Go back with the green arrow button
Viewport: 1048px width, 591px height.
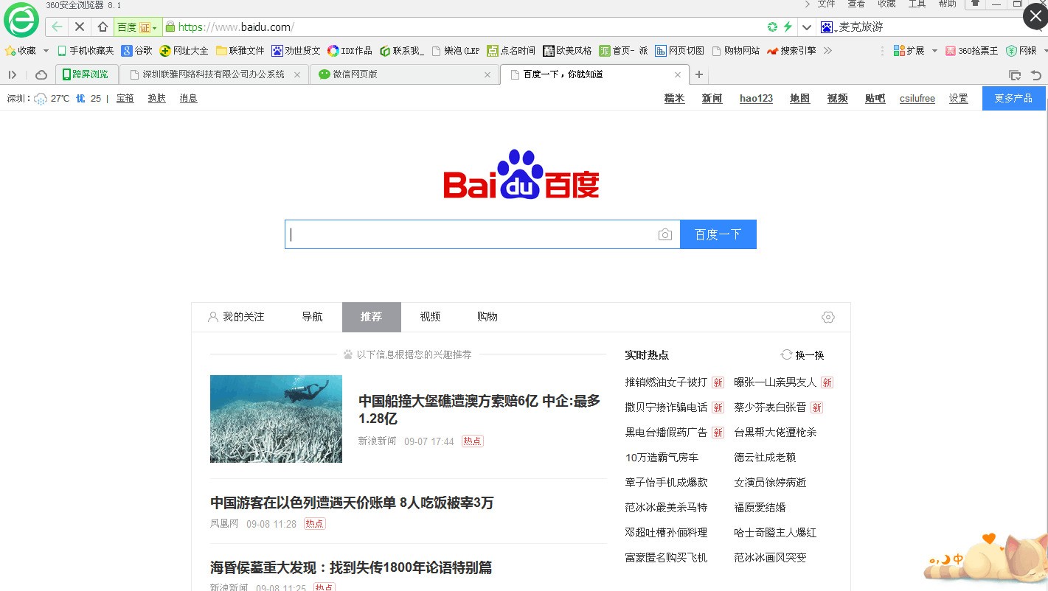(x=57, y=27)
